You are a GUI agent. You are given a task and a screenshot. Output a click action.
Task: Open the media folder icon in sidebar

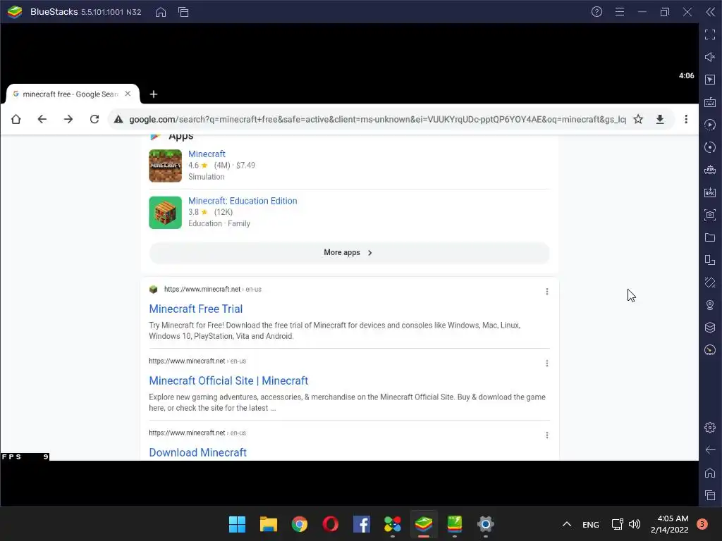710,237
